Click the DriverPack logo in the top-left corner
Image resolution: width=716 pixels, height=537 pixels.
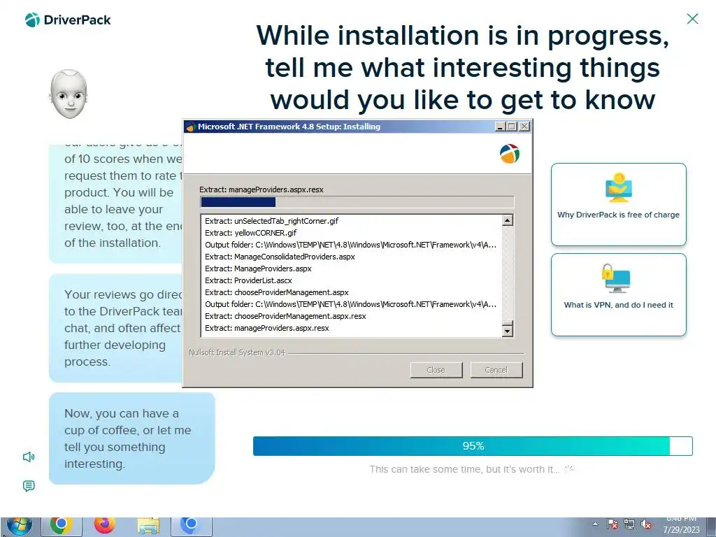(x=68, y=20)
